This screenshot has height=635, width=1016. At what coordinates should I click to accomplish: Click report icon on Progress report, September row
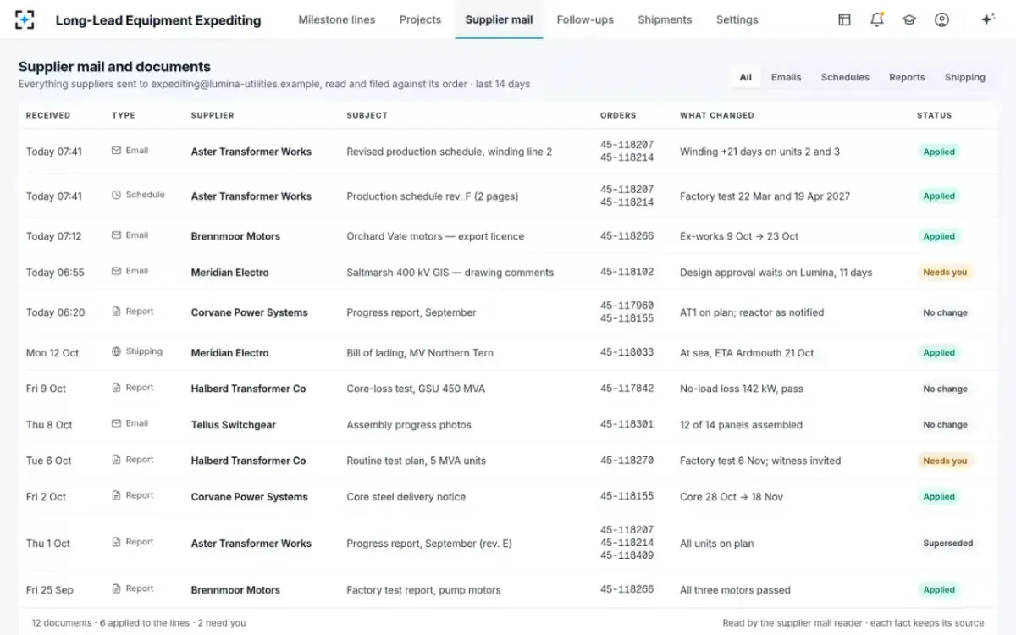coord(116,312)
